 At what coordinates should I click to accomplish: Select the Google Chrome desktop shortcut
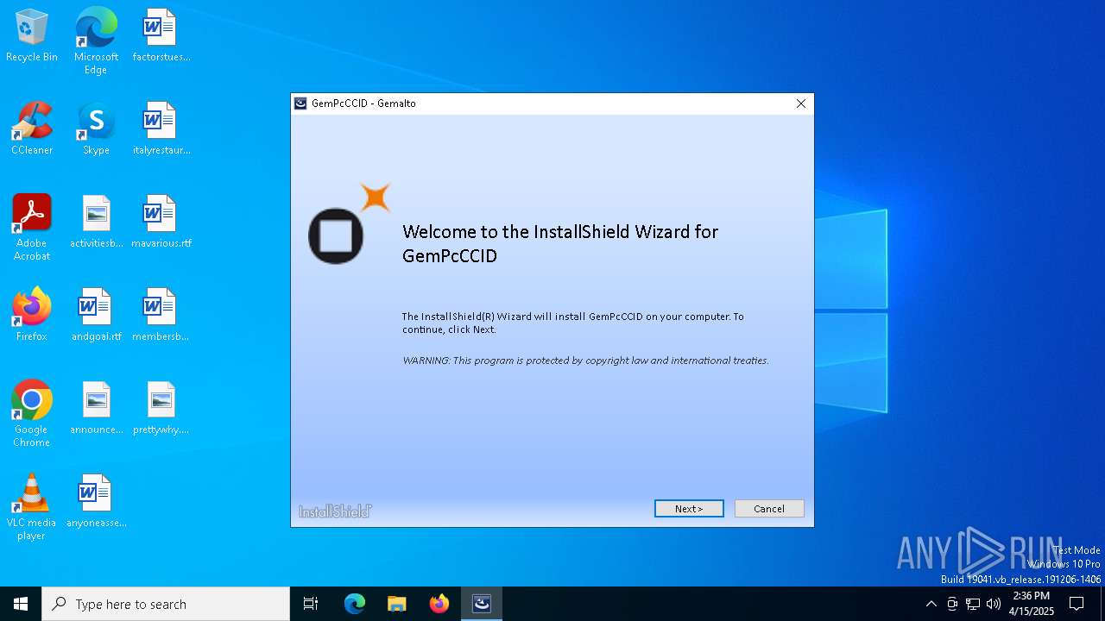32,414
